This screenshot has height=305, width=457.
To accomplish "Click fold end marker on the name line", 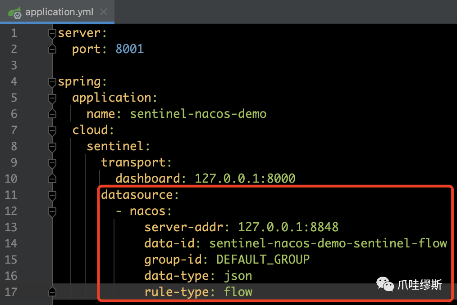I will tap(52, 114).
